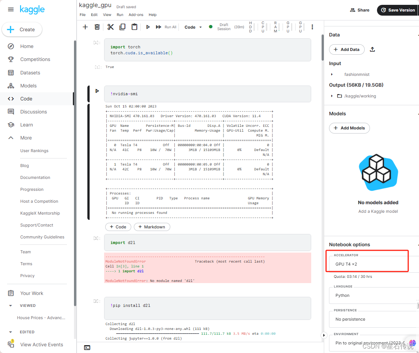Open the Add-ons menu
The height and width of the screenshot is (353, 419).
[136, 15]
